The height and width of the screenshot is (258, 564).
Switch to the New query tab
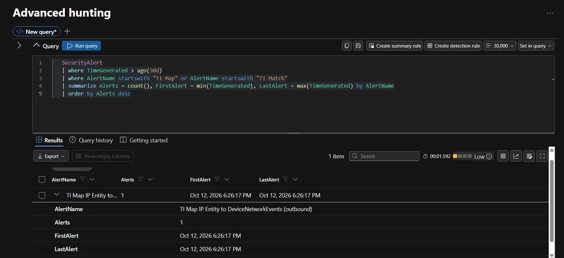click(37, 31)
